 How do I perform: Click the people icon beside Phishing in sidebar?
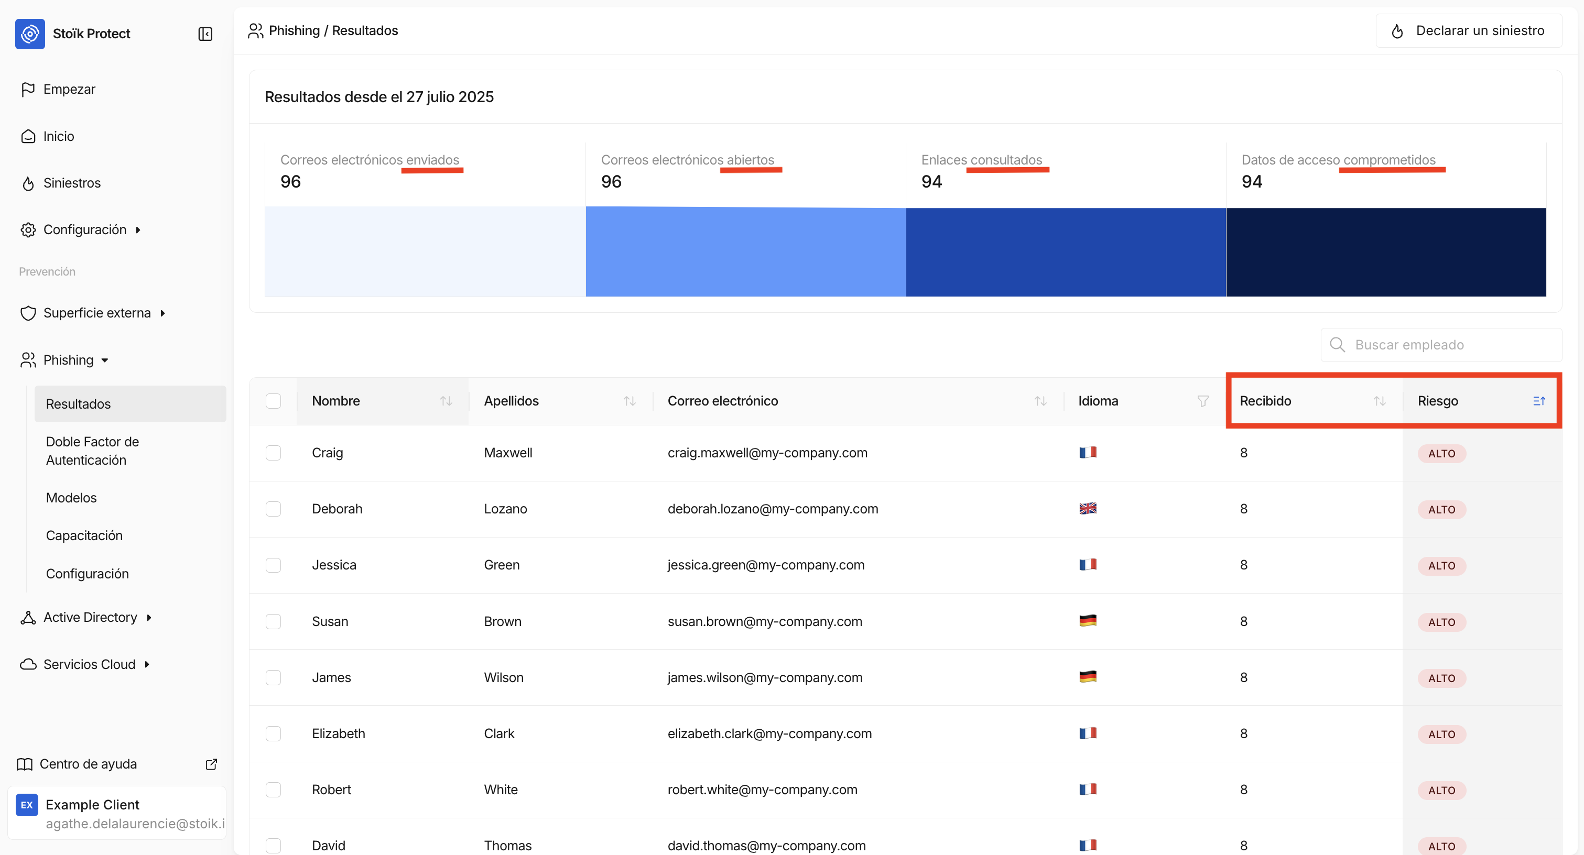[28, 360]
